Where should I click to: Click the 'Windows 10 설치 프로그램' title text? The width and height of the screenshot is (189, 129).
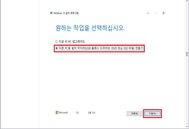click(66, 13)
